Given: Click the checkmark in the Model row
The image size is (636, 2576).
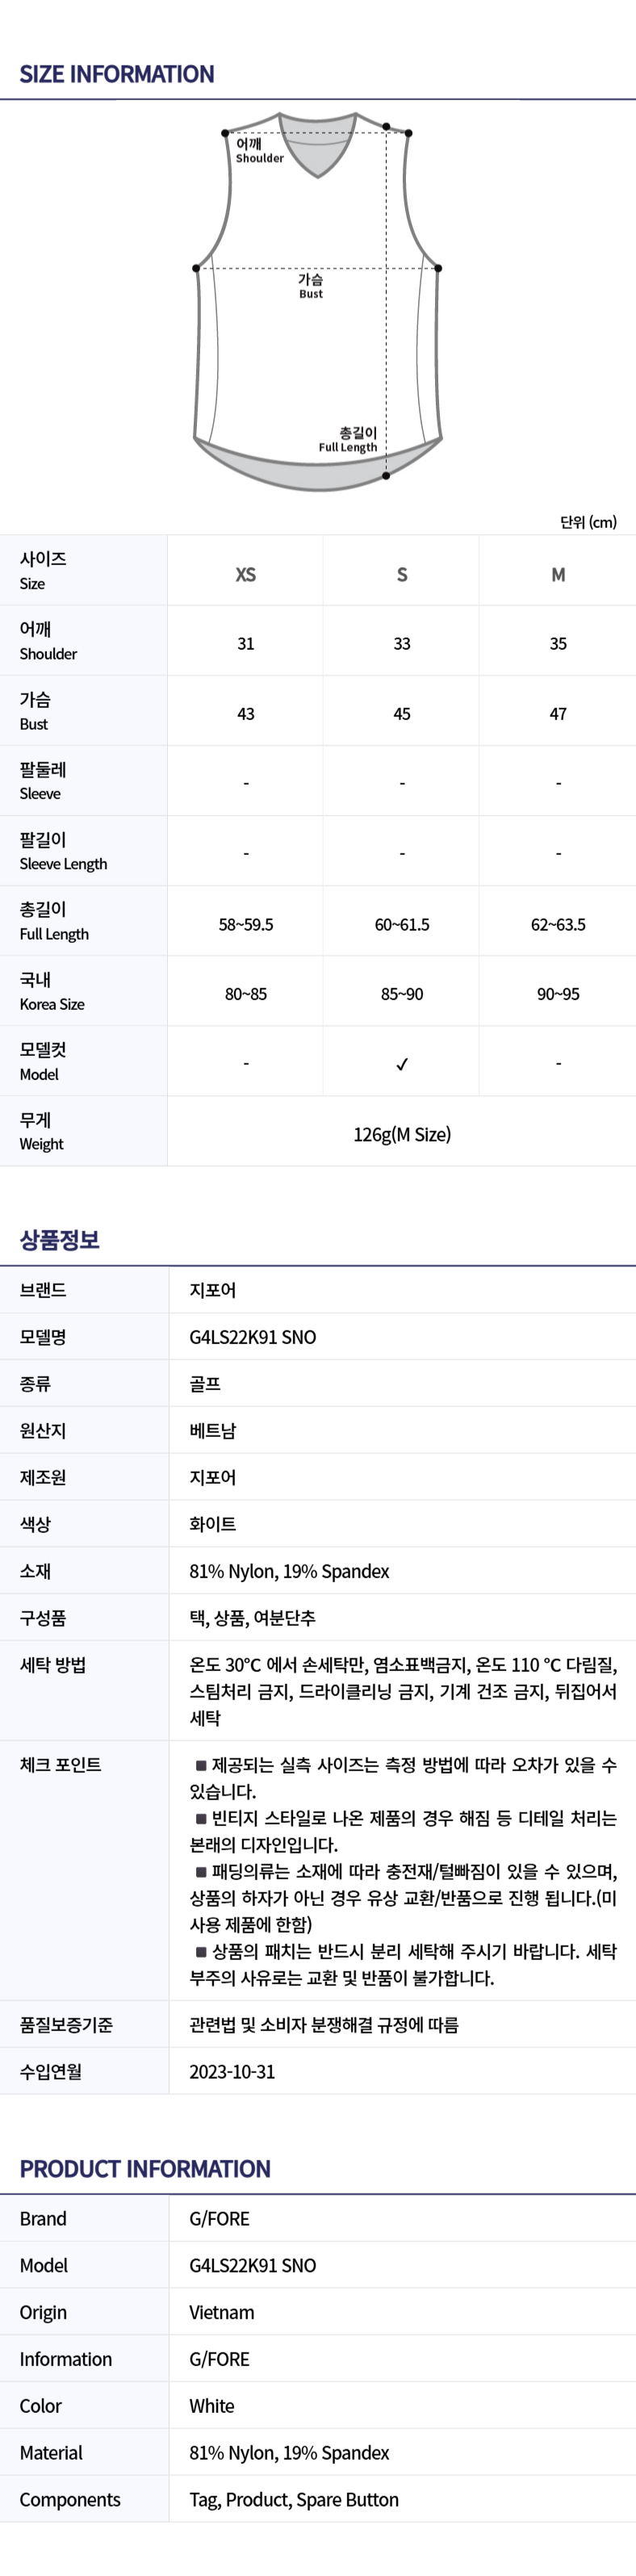Looking at the screenshot, I should (x=402, y=1064).
